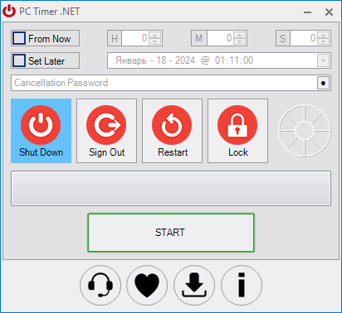Select the Lock action
Screen dimensions: 342x313
click(x=237, y=131)
